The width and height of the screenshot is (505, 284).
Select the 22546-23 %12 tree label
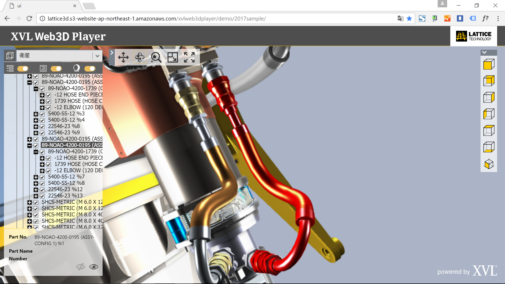click(65, 189)
